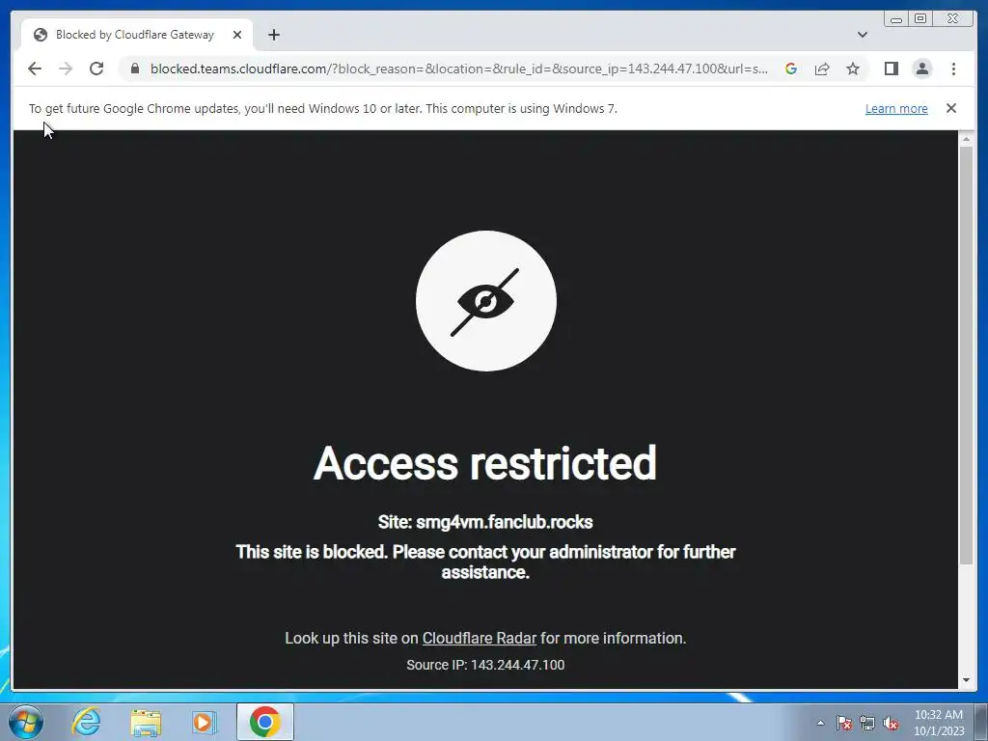Open Chrome's three-dot menu
This screenshot has height=741, width=988.
(x=953, y=69)
